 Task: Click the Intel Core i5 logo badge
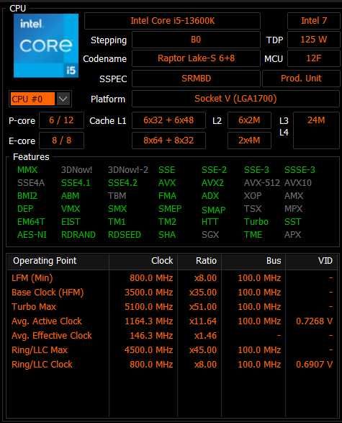[x=46, y=45]
